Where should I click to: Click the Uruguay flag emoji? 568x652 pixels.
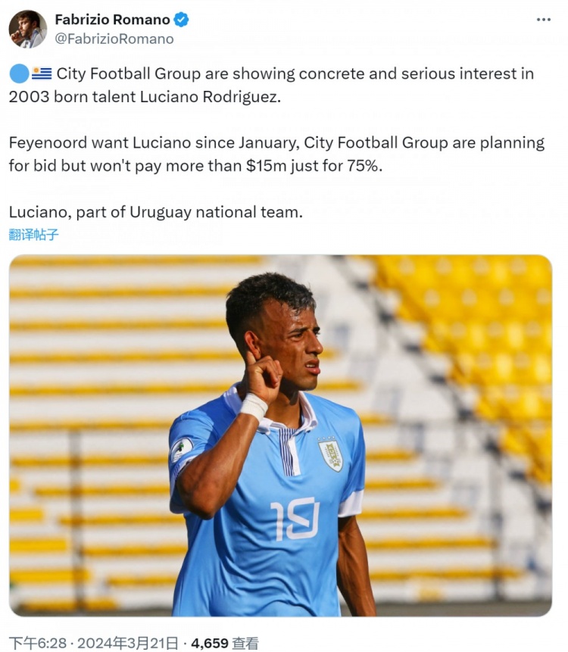[42, 73]
